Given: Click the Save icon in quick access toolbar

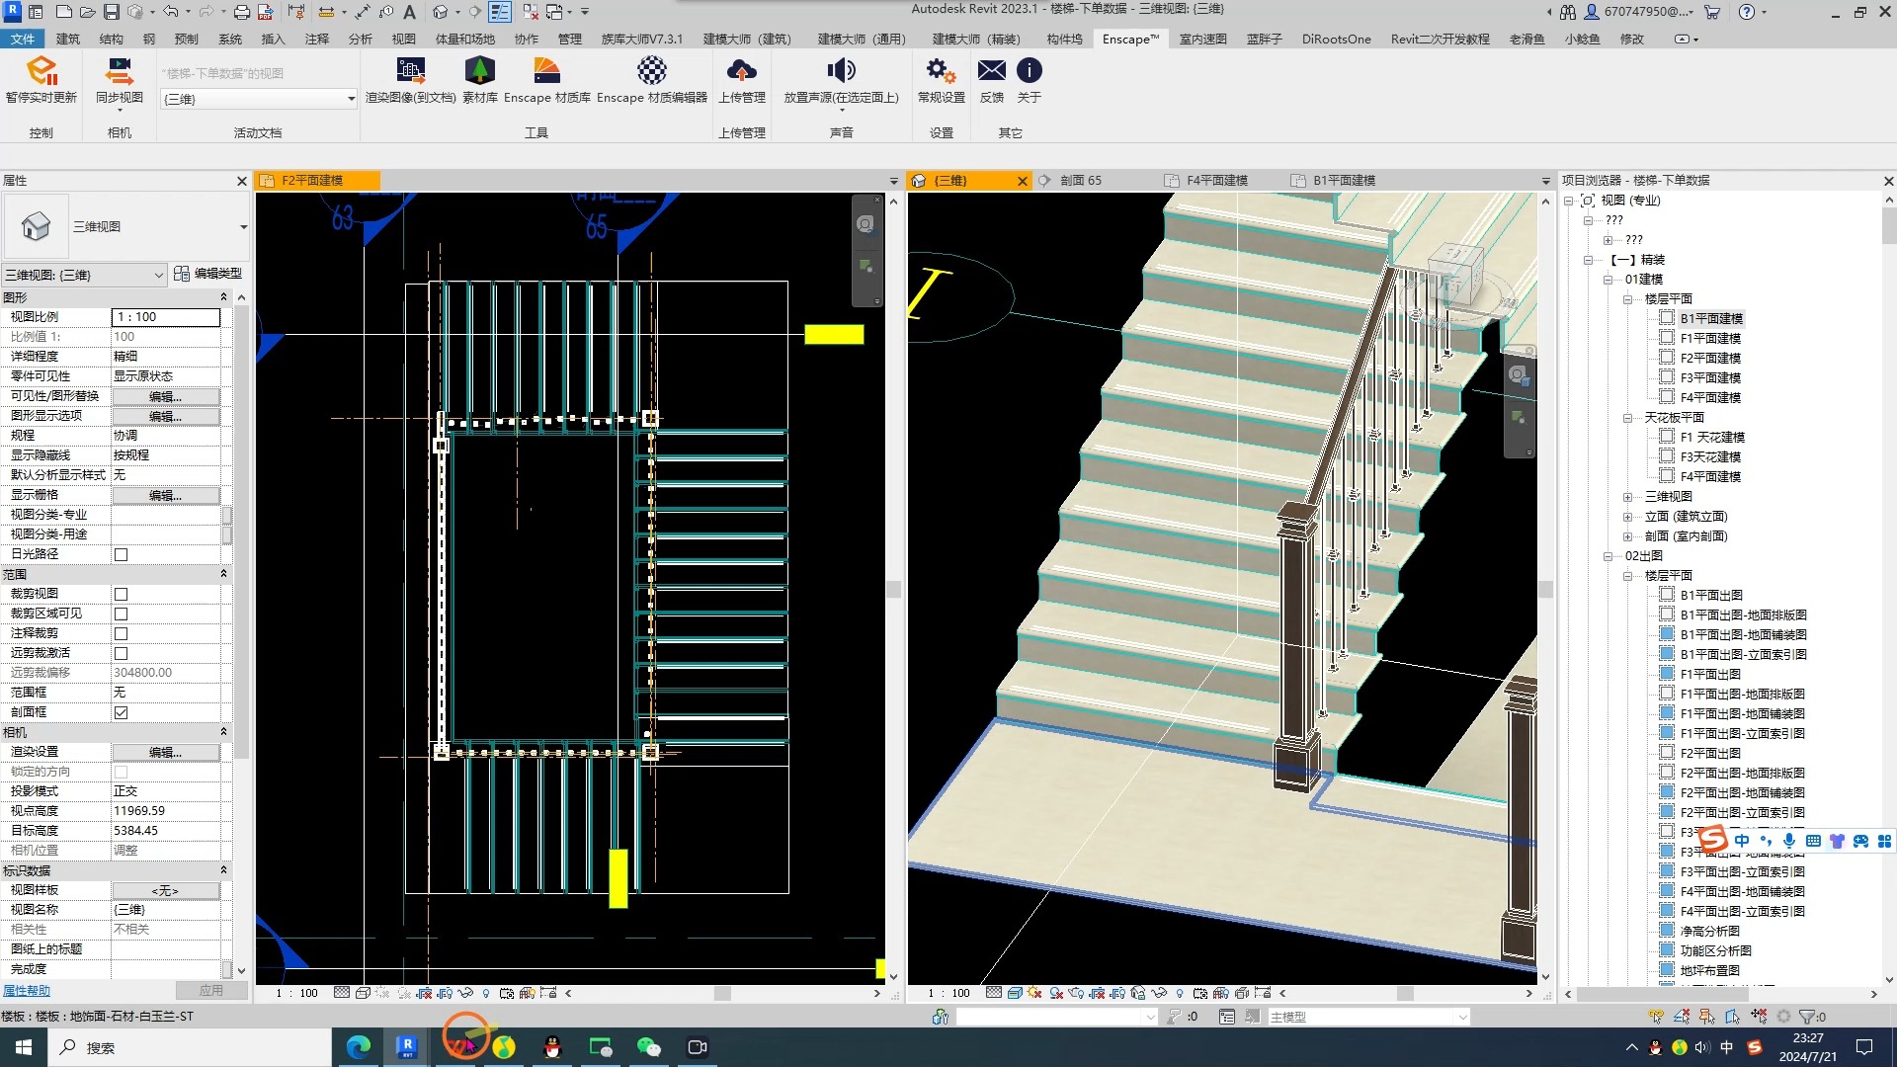Looking at the screenshot, I should click(x=111, y=12).
